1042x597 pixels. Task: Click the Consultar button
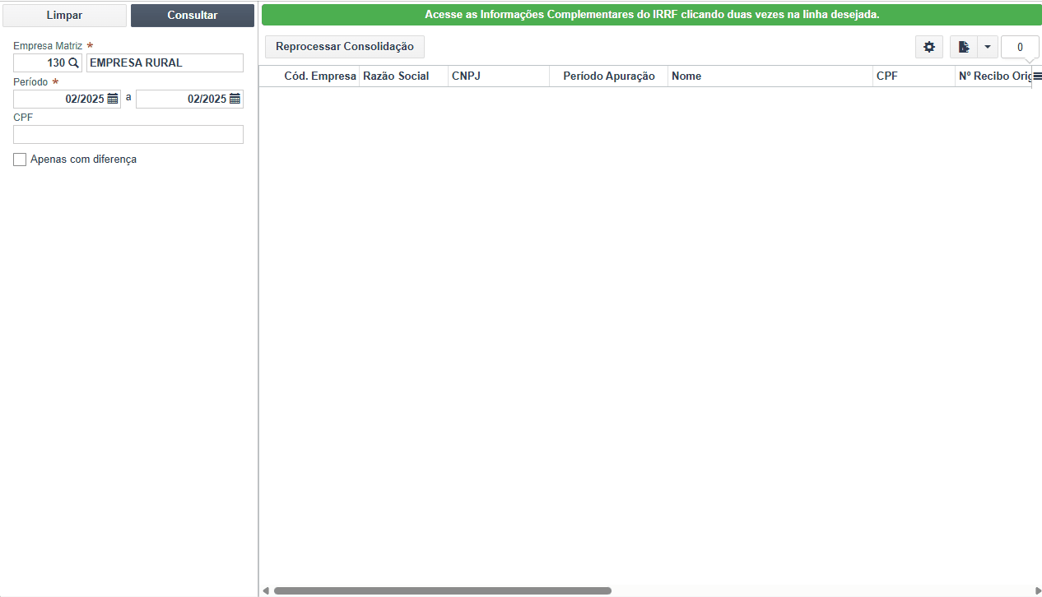[x=193, y=16]
